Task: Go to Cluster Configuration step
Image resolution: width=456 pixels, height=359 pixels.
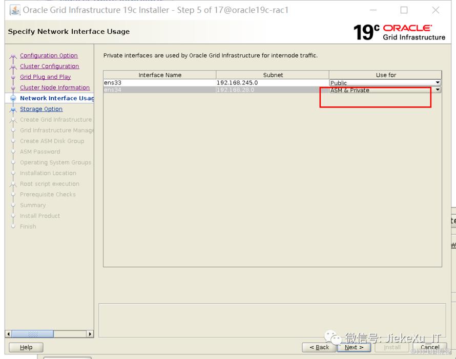Action: (49, 66)
